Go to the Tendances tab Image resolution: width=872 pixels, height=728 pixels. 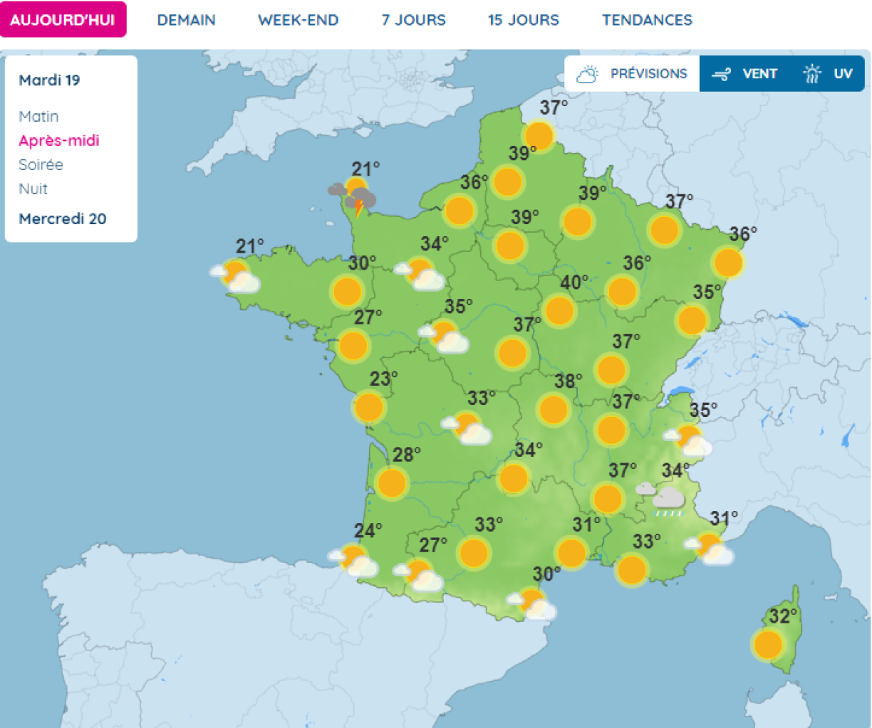(x=647, y=20)
